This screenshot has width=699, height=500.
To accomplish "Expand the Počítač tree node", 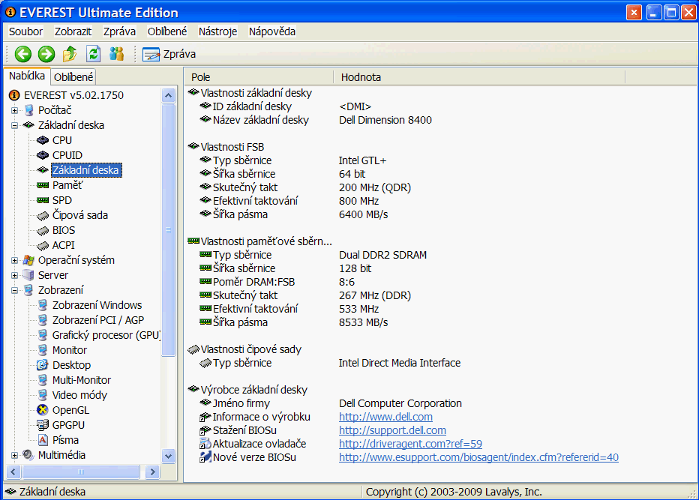I will point(14,110).
